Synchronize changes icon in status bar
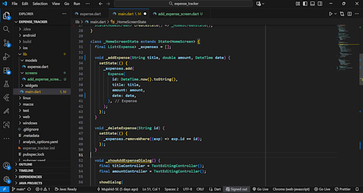Screen dimensions: 363x193 (x=29, y=189)
